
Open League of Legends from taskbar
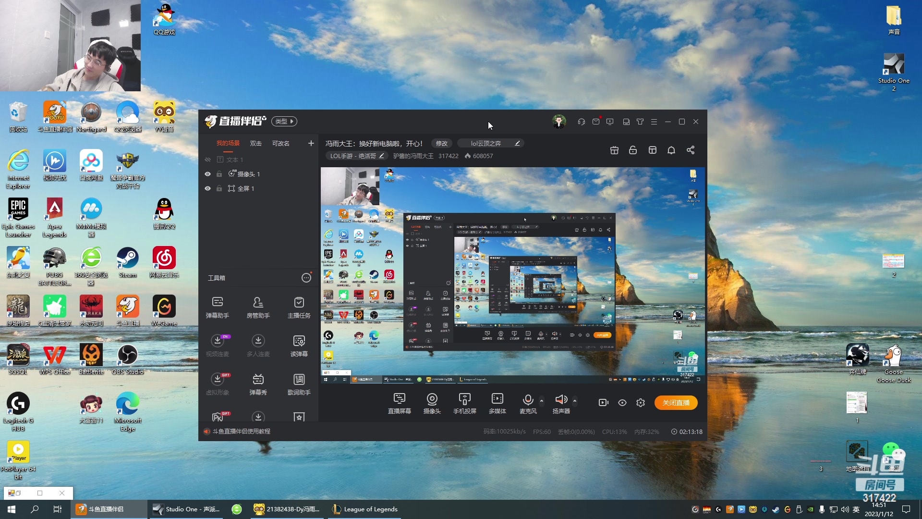[x=365, y=509]
